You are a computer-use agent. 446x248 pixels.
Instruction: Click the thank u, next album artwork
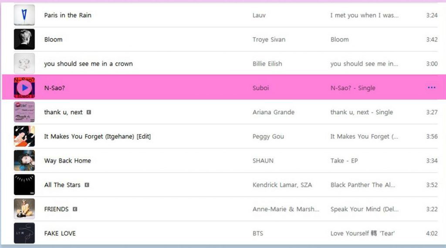pyautogui.click(x=24, y=112)
